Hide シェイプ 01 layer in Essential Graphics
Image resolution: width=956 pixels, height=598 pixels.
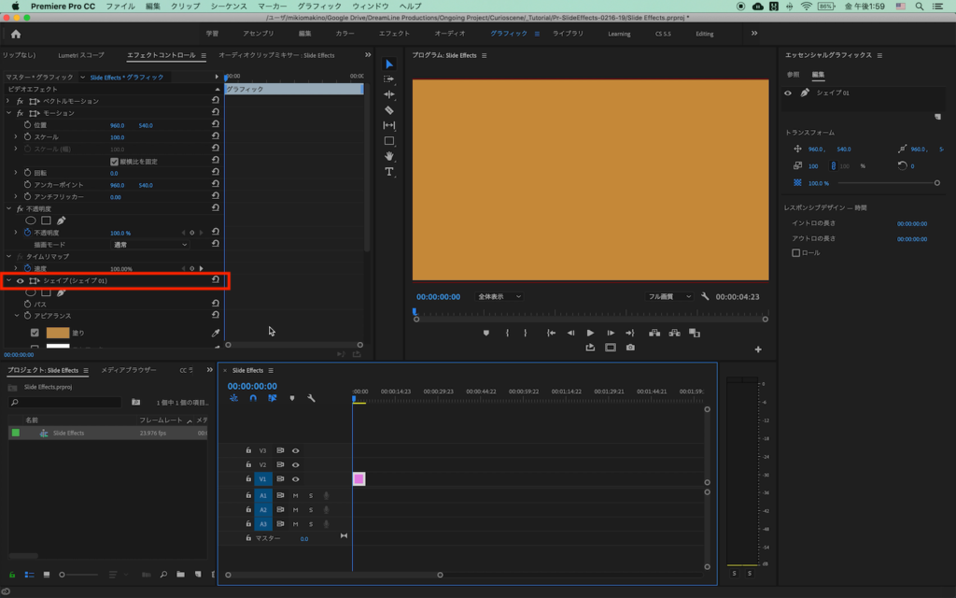788,93
